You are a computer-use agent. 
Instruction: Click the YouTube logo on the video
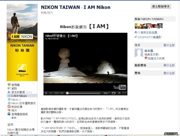pyautogui.click(x=120, y=88)
